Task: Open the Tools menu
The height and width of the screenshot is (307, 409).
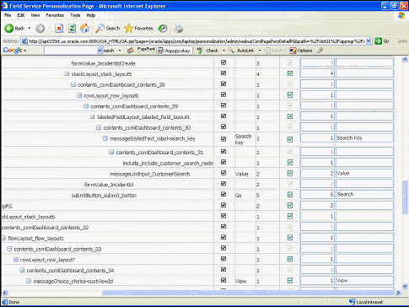Action: tap(75, 15)
